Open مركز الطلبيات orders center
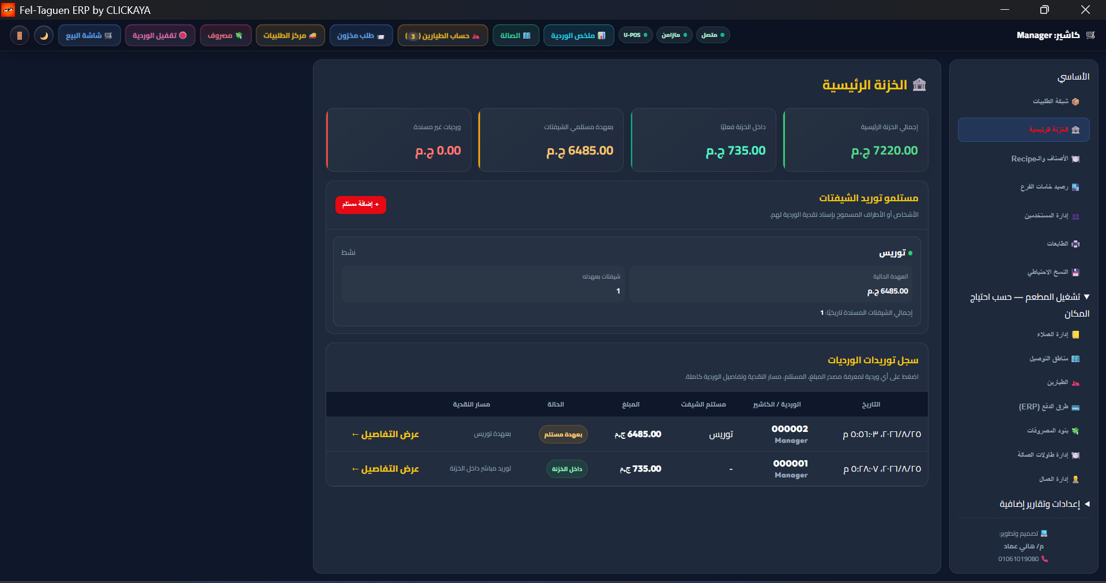This screenshot has width=1106, height=583. coord(290,35)
